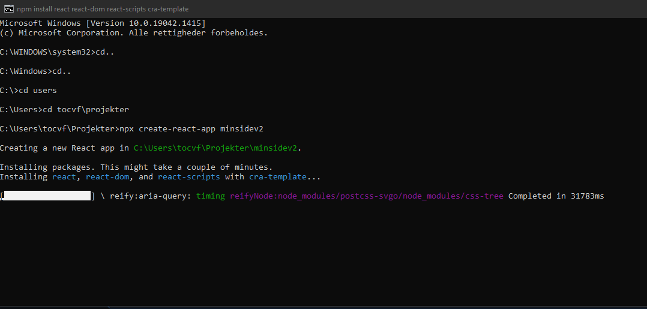
Task: Click the 'C:\Windows>cd..' prompt line
Action: tap(35, 71)
